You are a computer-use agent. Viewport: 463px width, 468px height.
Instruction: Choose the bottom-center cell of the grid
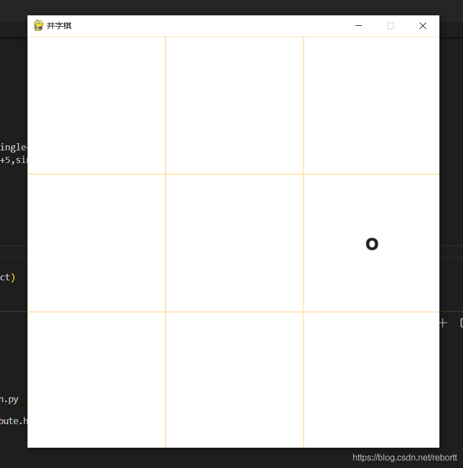pyautogui.click(x=234, y=380)
